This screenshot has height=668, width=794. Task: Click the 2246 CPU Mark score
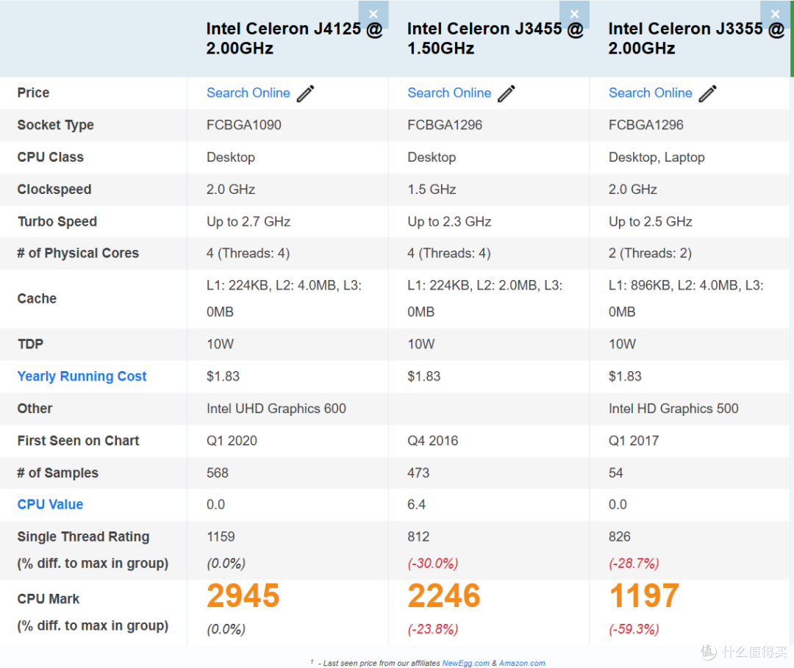(x=444, y=596)
